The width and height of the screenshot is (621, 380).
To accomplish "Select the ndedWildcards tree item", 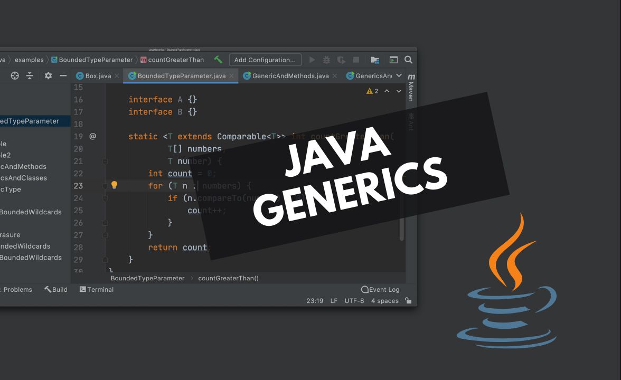I will 25,246.
